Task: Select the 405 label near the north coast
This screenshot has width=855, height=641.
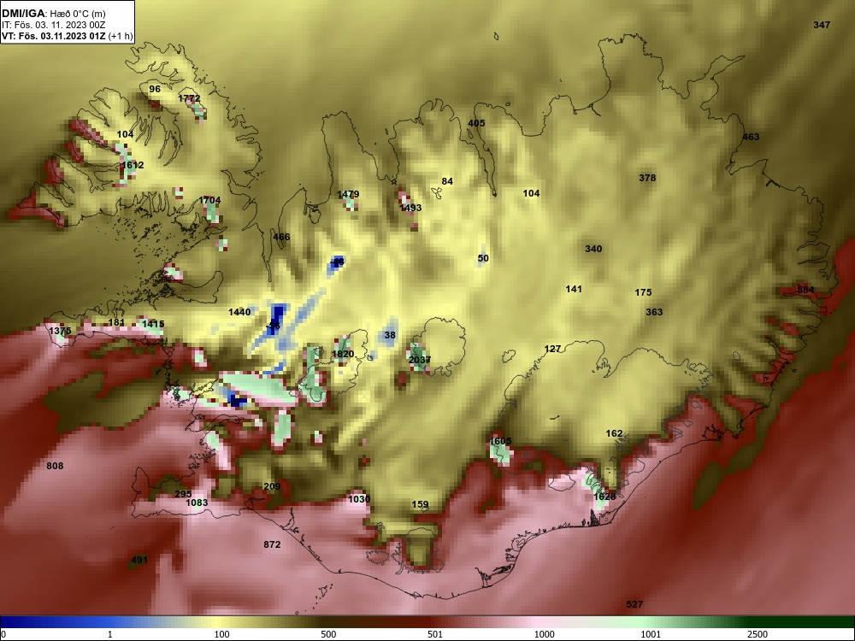Action: 476,124
